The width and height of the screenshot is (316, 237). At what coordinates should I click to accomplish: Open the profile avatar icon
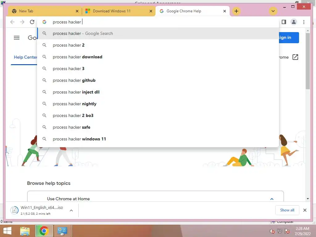click(x=294, y=22)
